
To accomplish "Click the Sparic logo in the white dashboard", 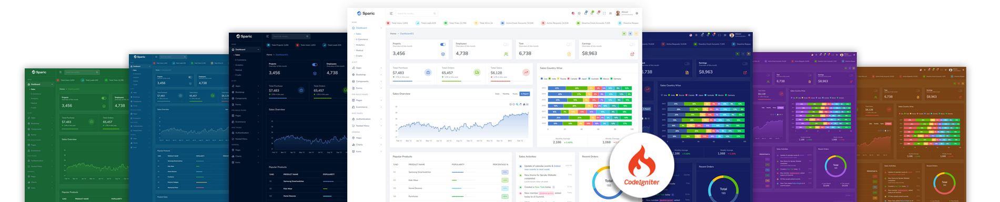I will [366, 13].
